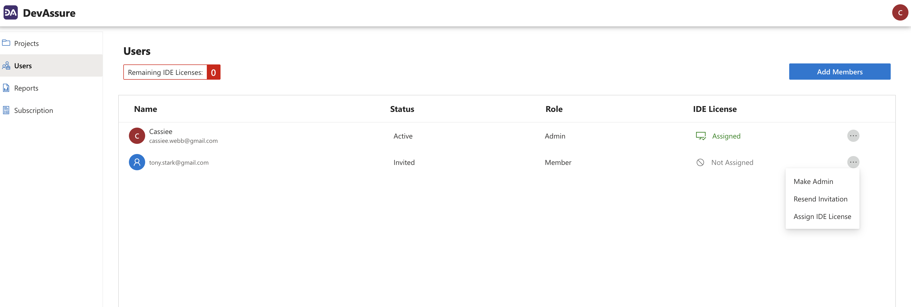
Task: Click Cassiee's red avatar in the table
Action: click(x=137, y=136)
